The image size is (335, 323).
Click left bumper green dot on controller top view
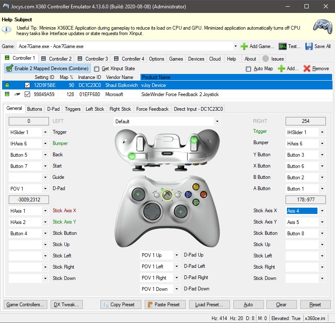click(x=132, y=156)
